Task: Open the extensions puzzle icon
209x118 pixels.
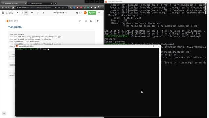Action: point(91,8)
